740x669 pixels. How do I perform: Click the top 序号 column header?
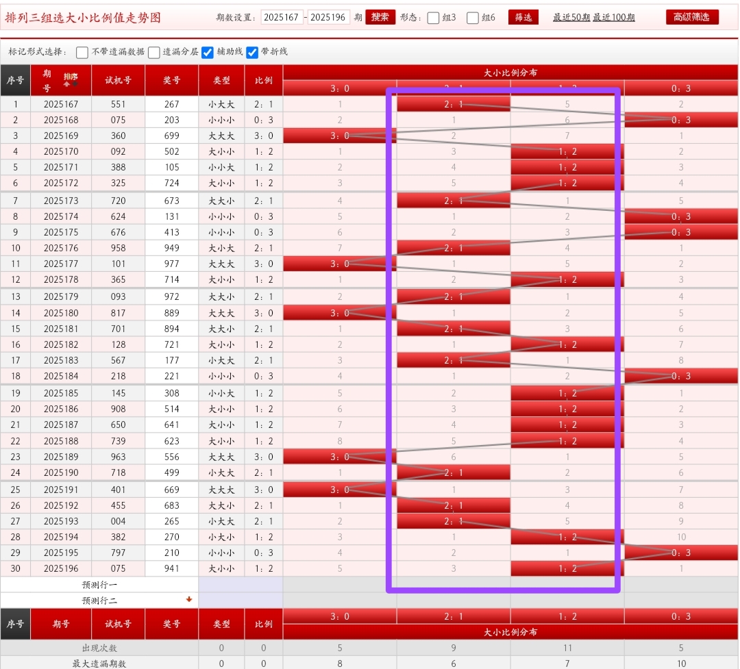pyautogui.click(x=15, y=81)
